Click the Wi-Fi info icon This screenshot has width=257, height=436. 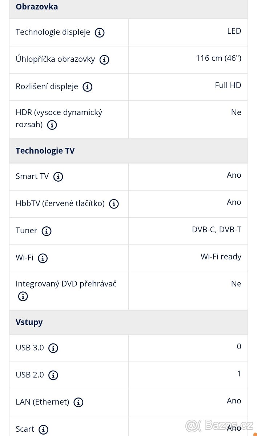43,258
